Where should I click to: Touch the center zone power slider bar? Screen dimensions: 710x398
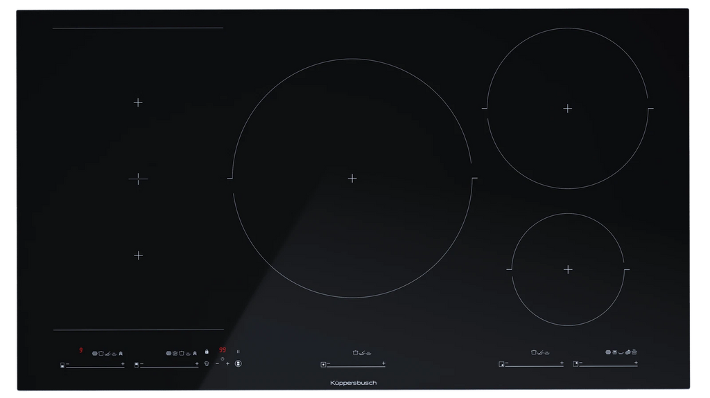click(x=356, y=367)
